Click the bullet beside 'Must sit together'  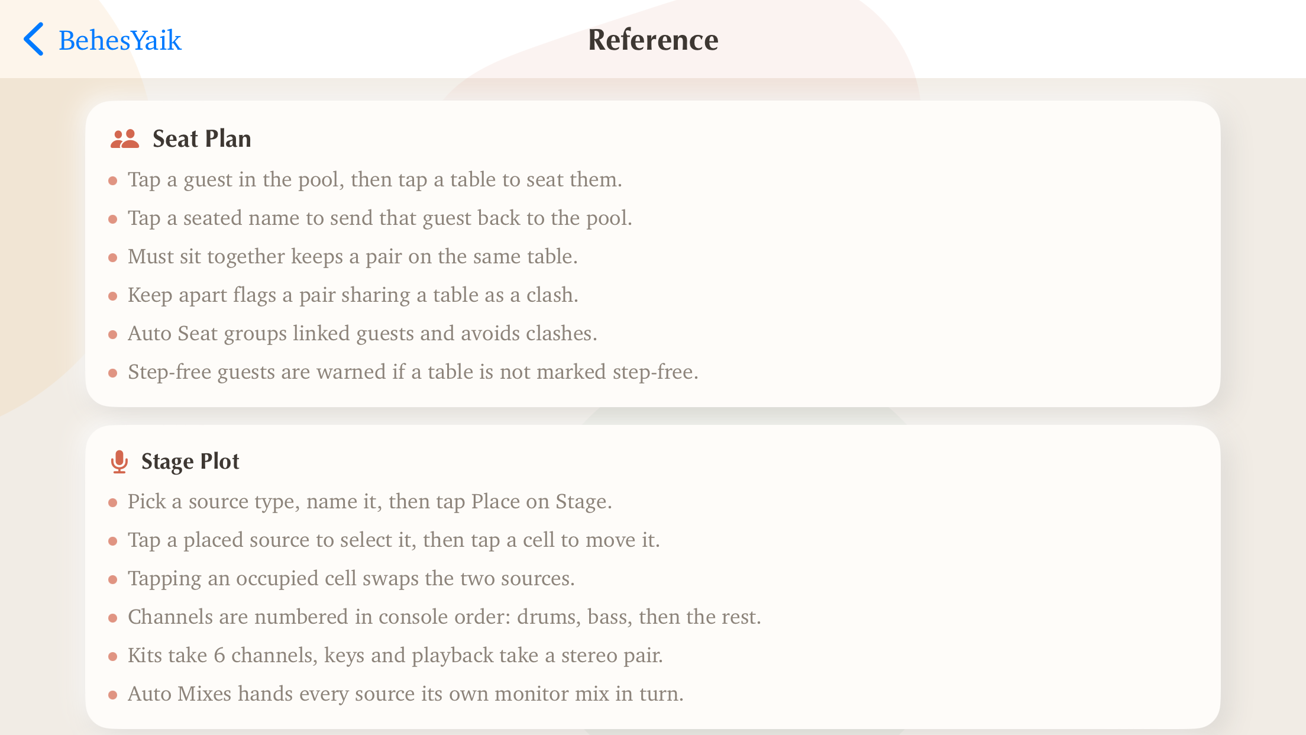tap(113, 257)
